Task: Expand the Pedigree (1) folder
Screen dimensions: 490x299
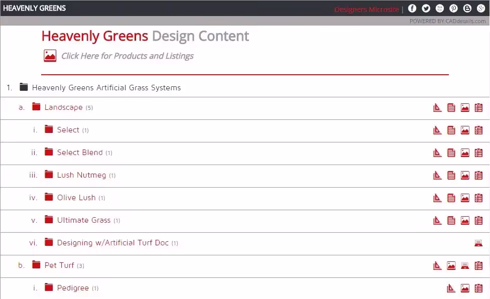Action: (49, 287)
